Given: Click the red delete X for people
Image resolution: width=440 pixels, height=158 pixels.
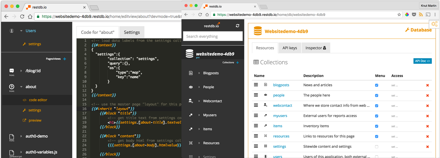Looking at the screenshot, I should coord(427,95).
